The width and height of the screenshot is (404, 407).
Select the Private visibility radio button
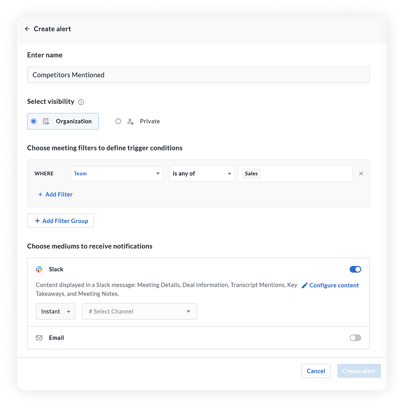click(x=118, y=121)
